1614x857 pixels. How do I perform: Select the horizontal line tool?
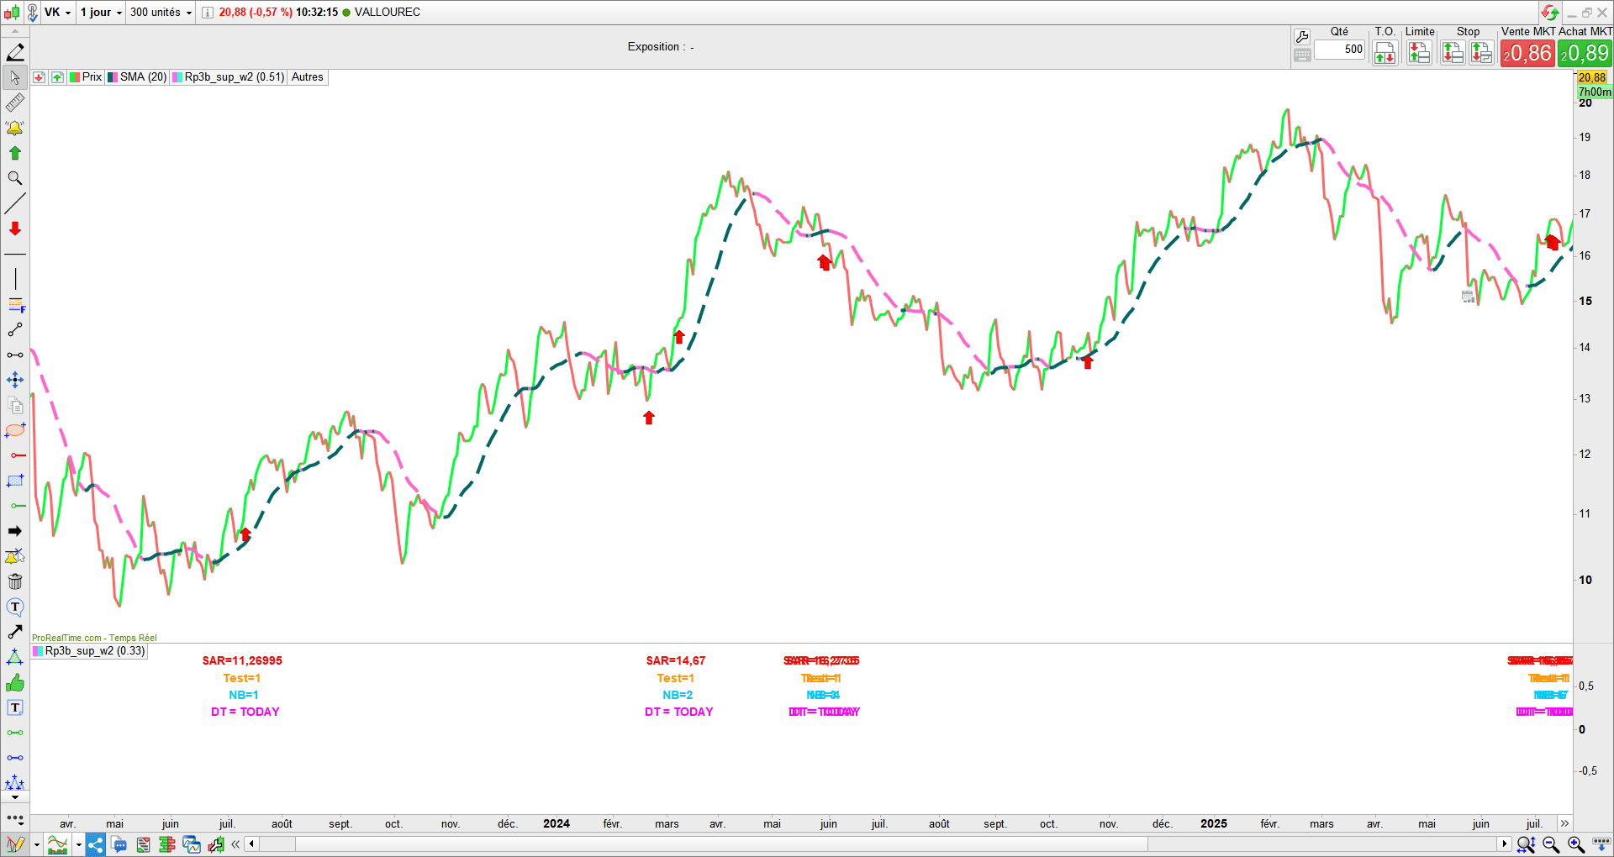[x=15, y=254]
